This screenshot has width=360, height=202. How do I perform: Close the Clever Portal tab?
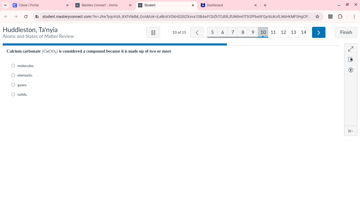point(67,5)
